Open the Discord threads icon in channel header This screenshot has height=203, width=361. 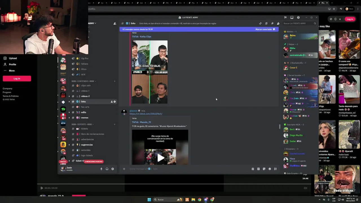pos(260,23)
